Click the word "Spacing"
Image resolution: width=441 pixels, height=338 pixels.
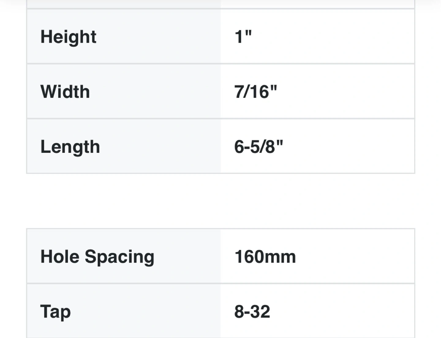tap(119, 257)
